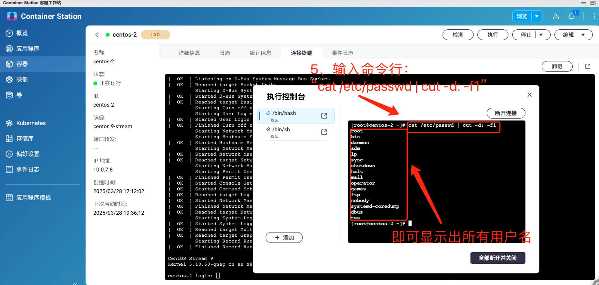Open /bin/bash console in new window
599x285 pixels.
click(x=324, y=116)
